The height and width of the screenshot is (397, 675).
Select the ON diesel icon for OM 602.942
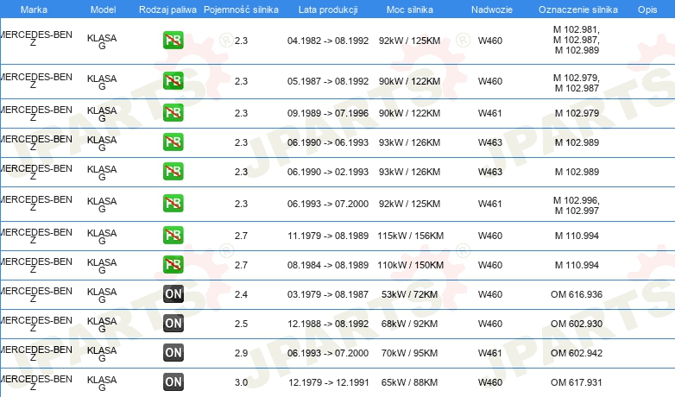coord(173,352)
